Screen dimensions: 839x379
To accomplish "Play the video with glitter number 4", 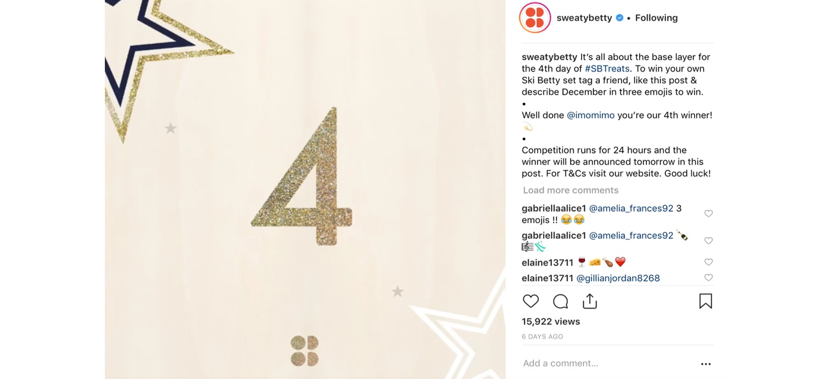I will [x=305, y=189].
